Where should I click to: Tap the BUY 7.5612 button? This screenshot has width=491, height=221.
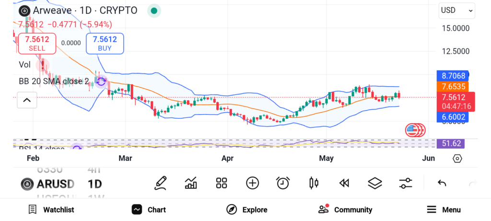[x=105, y=44]
